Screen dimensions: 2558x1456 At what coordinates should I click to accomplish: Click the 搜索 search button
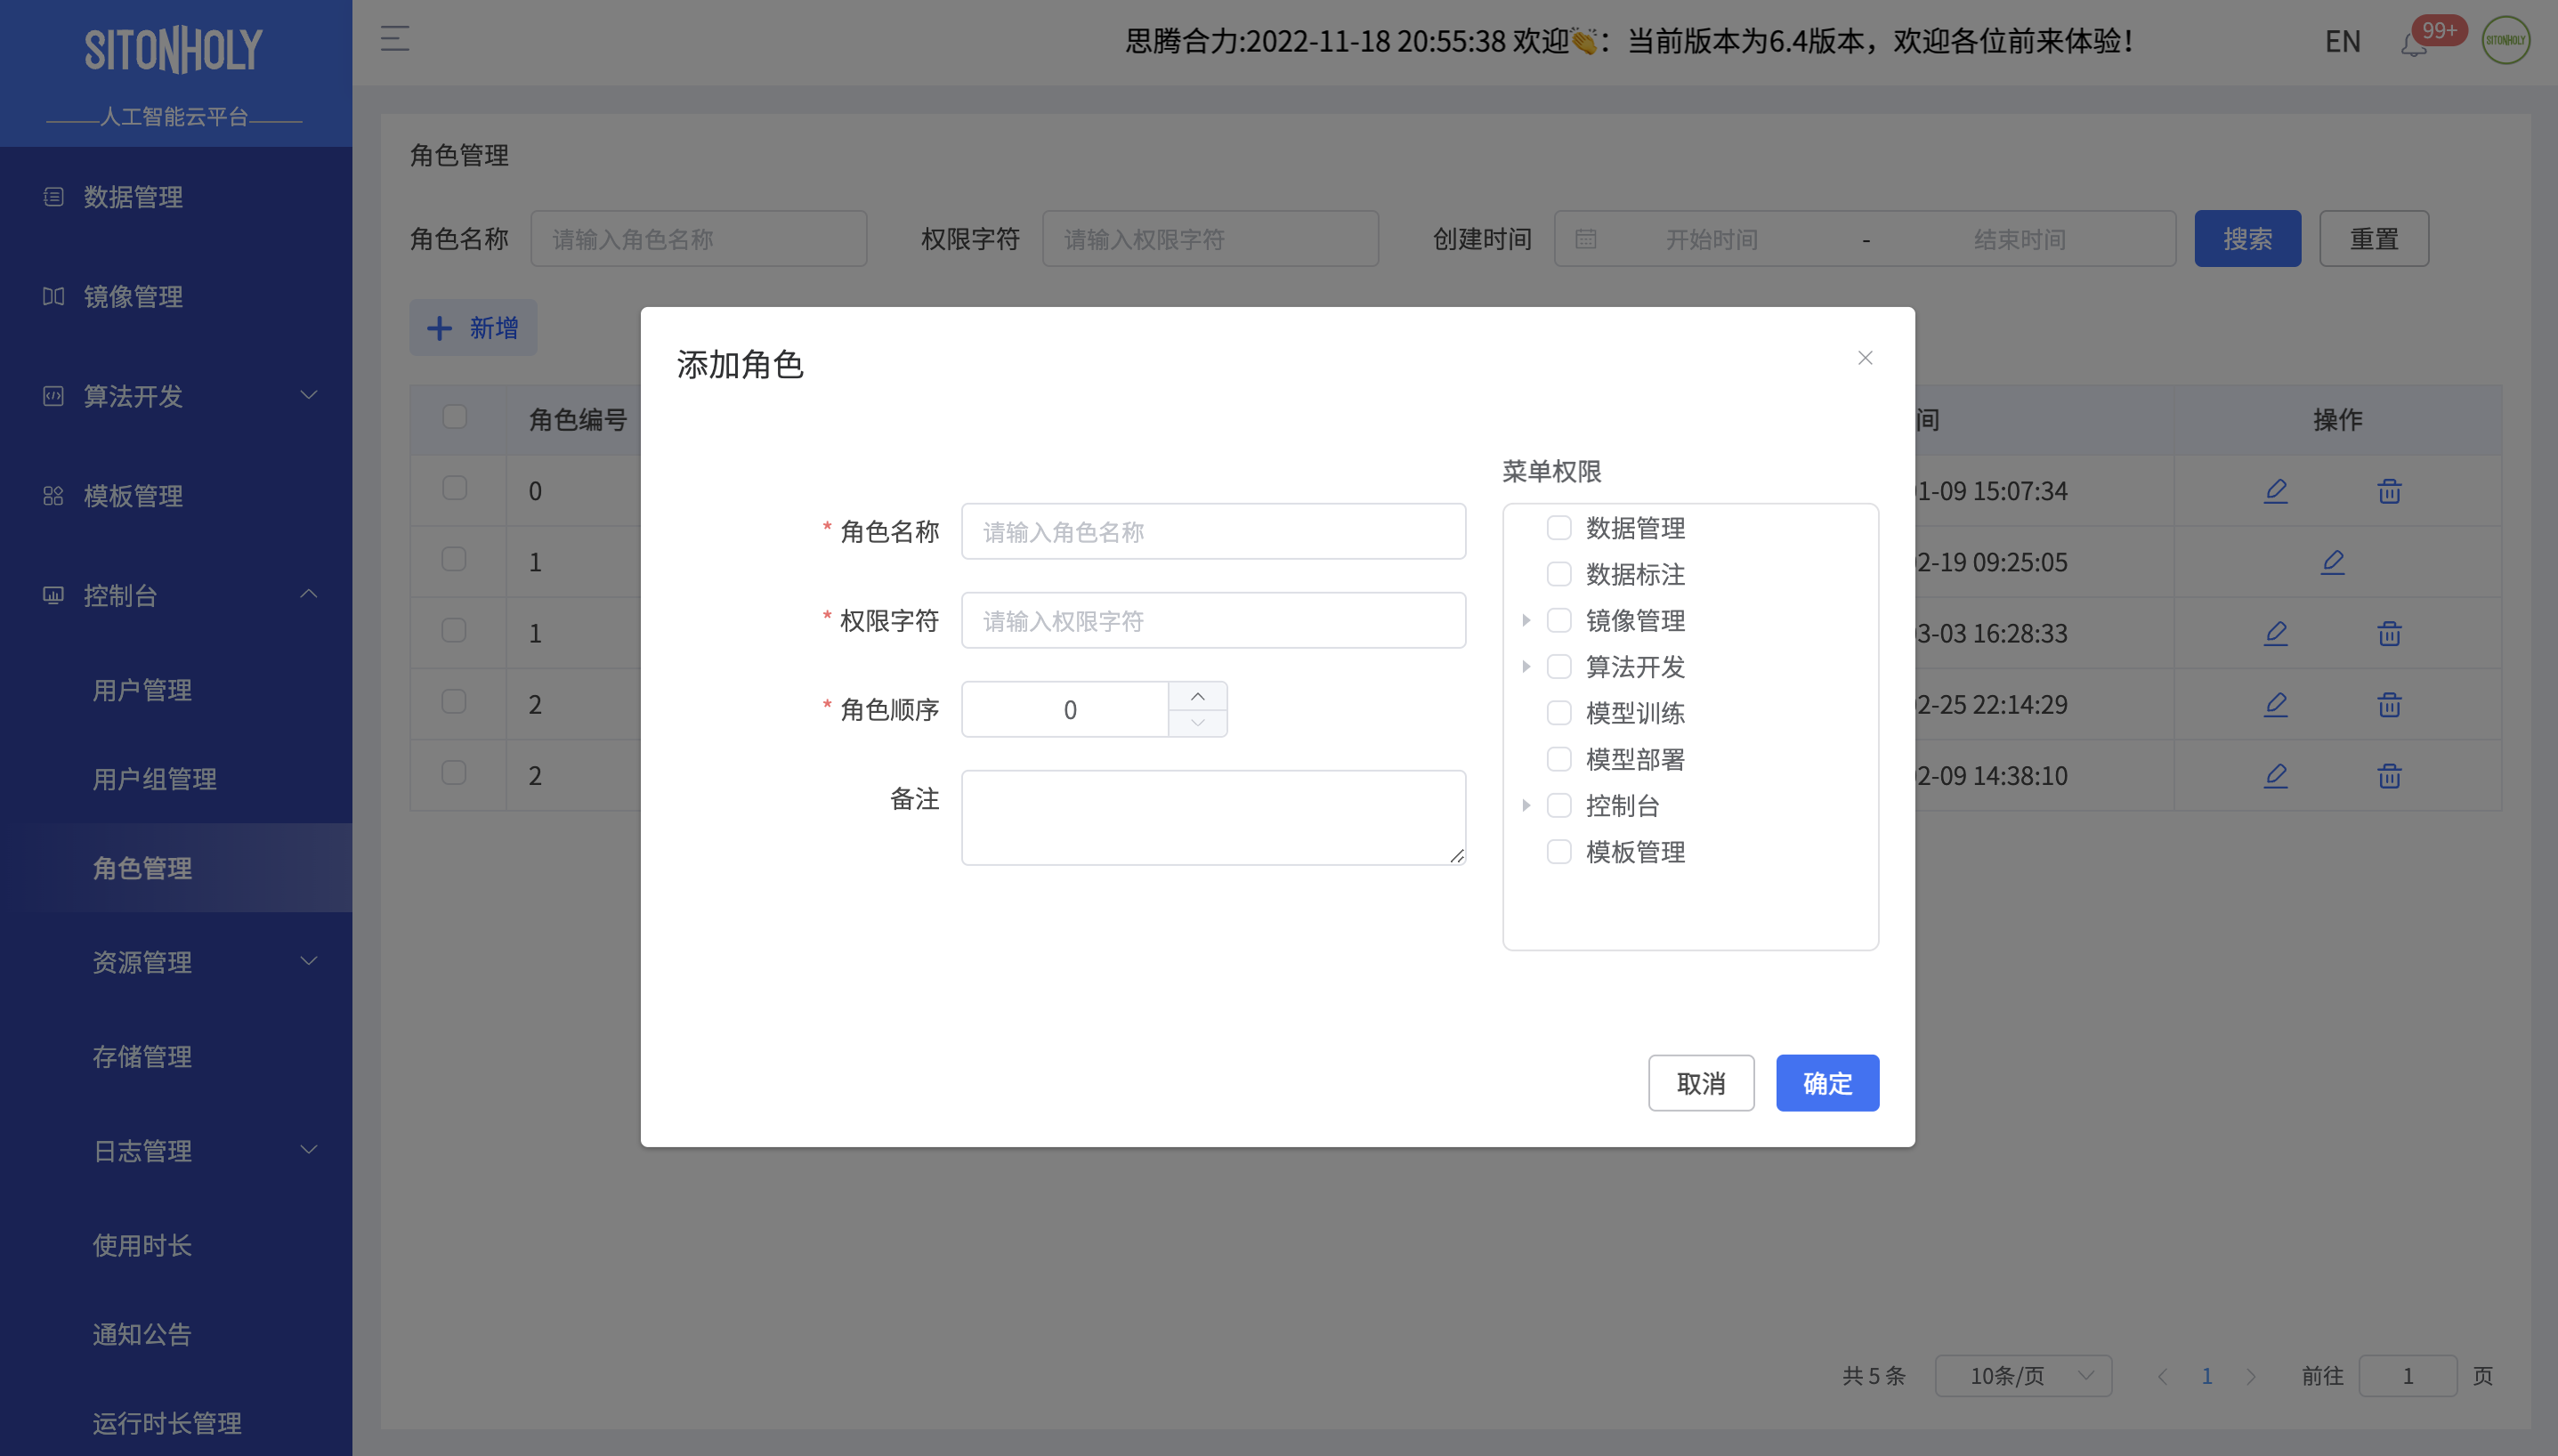tap(2247, 239)
